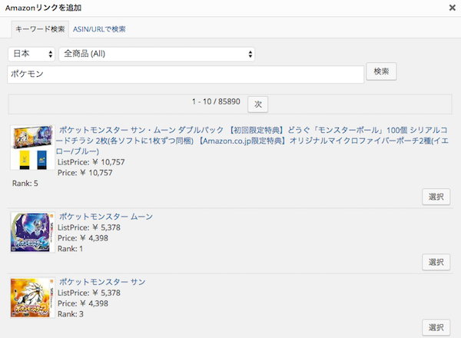
Task: Click the Rank: 3 text
Action: tap(71, 314)
